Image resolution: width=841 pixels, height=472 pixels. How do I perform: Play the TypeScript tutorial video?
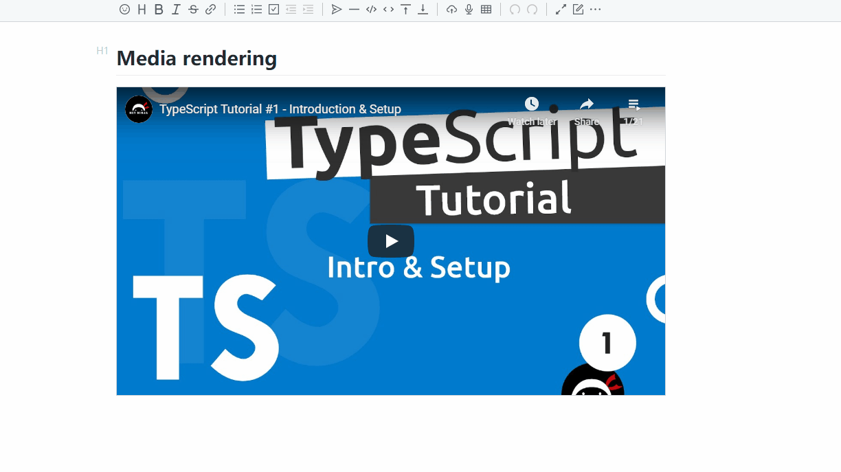(x=391, y=241)
